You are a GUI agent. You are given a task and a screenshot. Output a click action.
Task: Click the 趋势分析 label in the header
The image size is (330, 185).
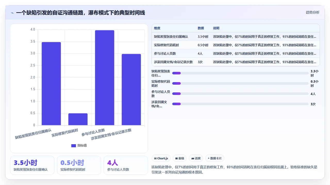coord(312,12)
